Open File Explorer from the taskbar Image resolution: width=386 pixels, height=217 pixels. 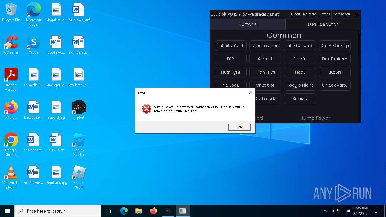pyautogui.click(x=138, y=211)
